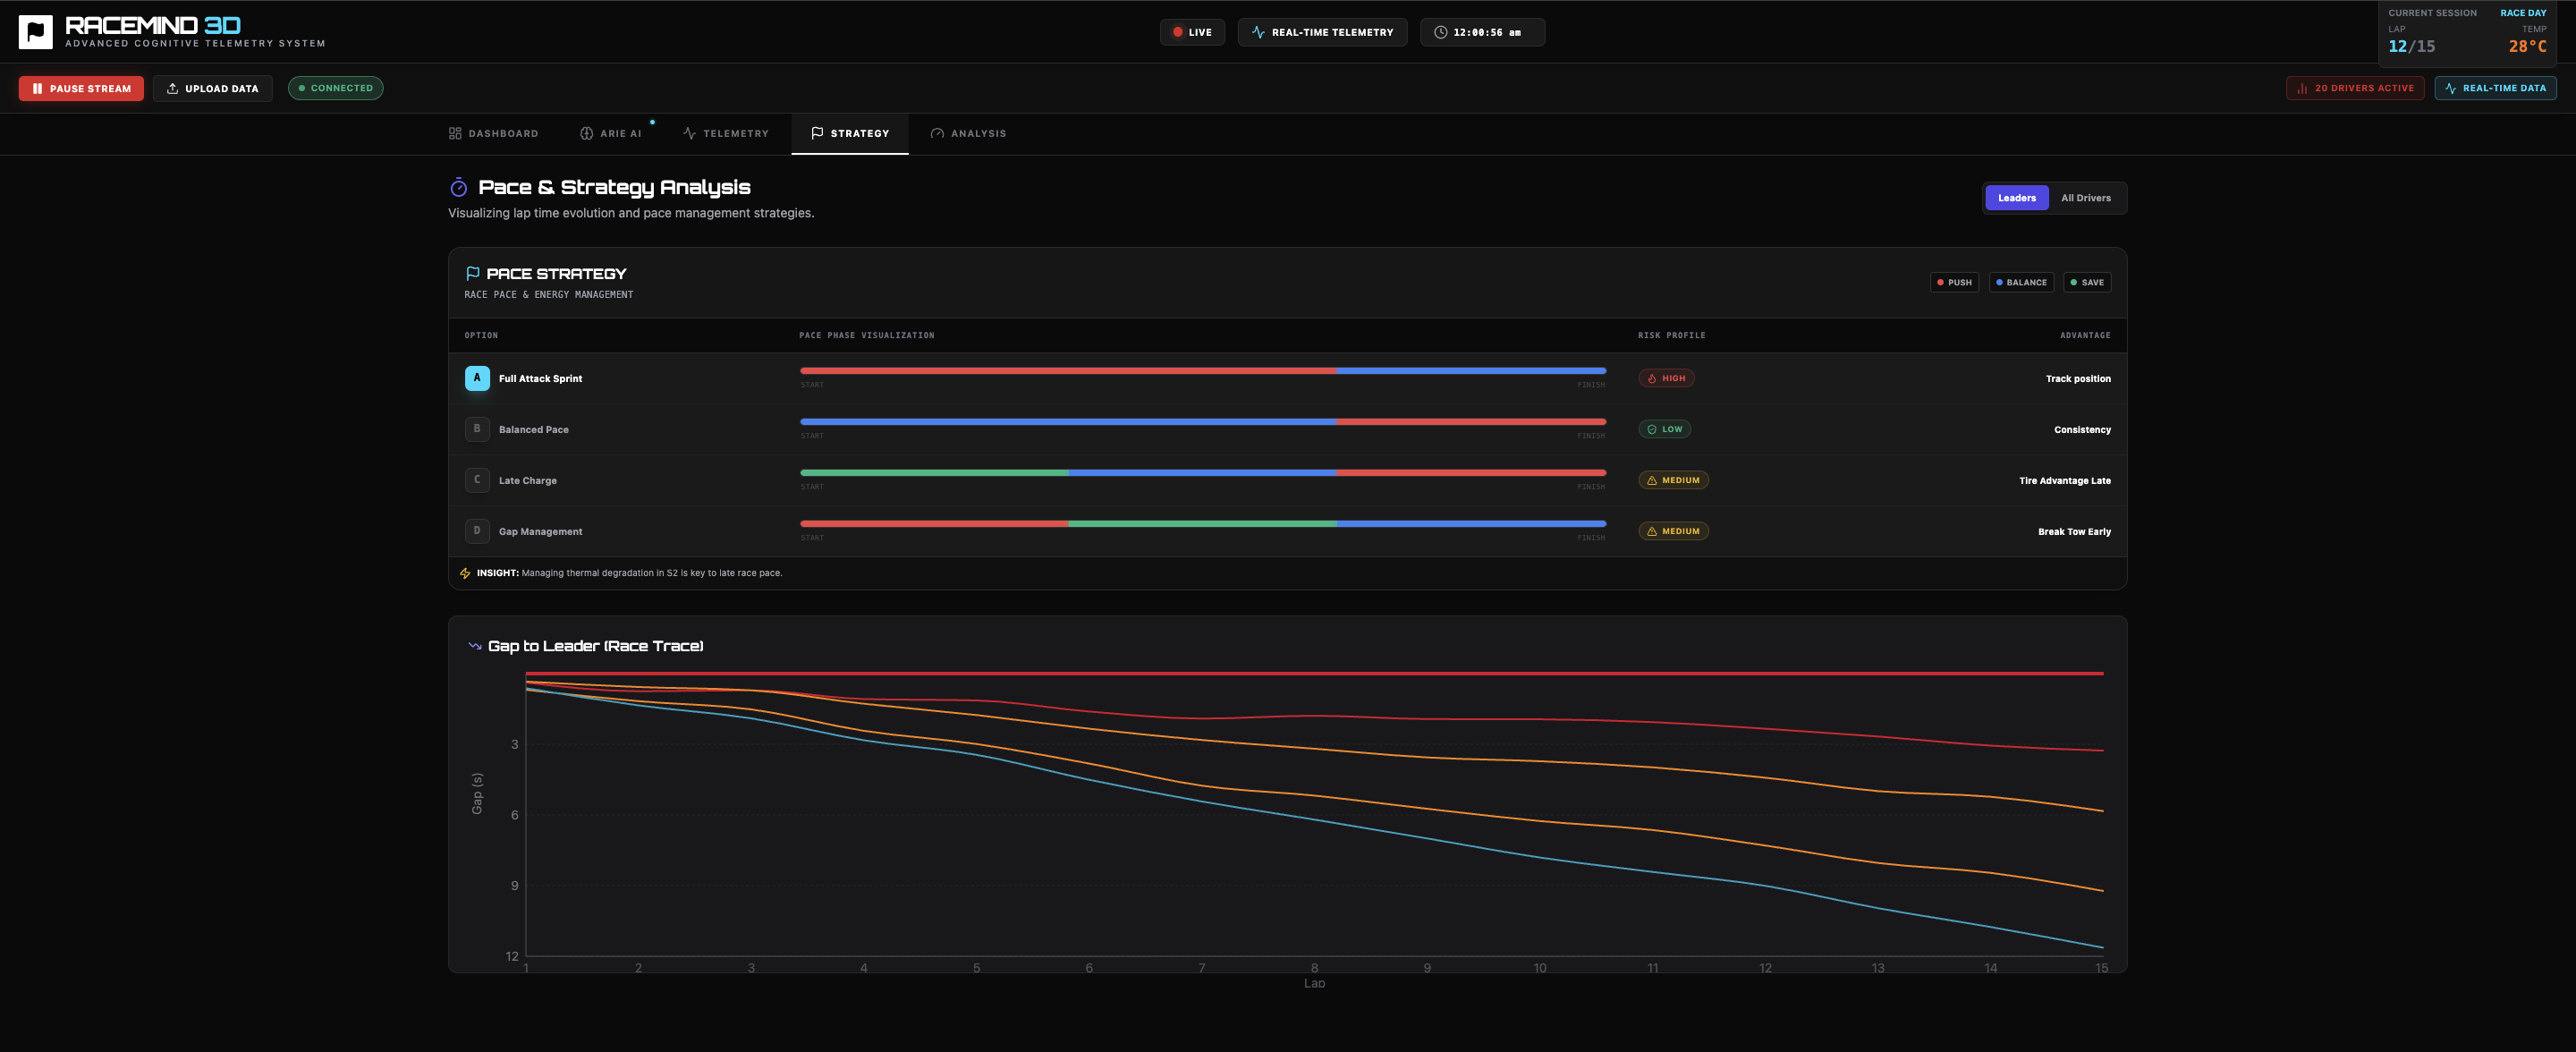The height and width of the screenshot is (1052, 2576).
Task: Click the lightning bolt Insight icon
Action: [465, 573]
